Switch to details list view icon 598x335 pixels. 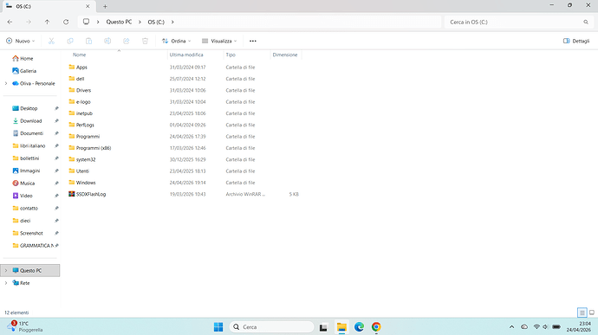(x=582, y=312)
